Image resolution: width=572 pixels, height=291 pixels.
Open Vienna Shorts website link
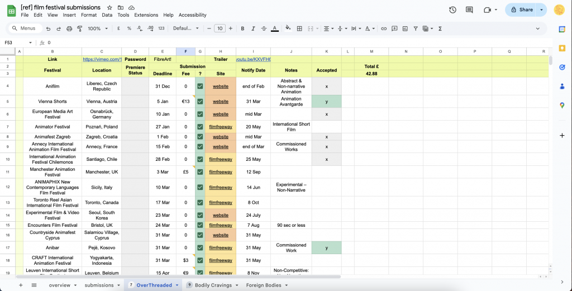pyautogui.click(x=221, y=102)
